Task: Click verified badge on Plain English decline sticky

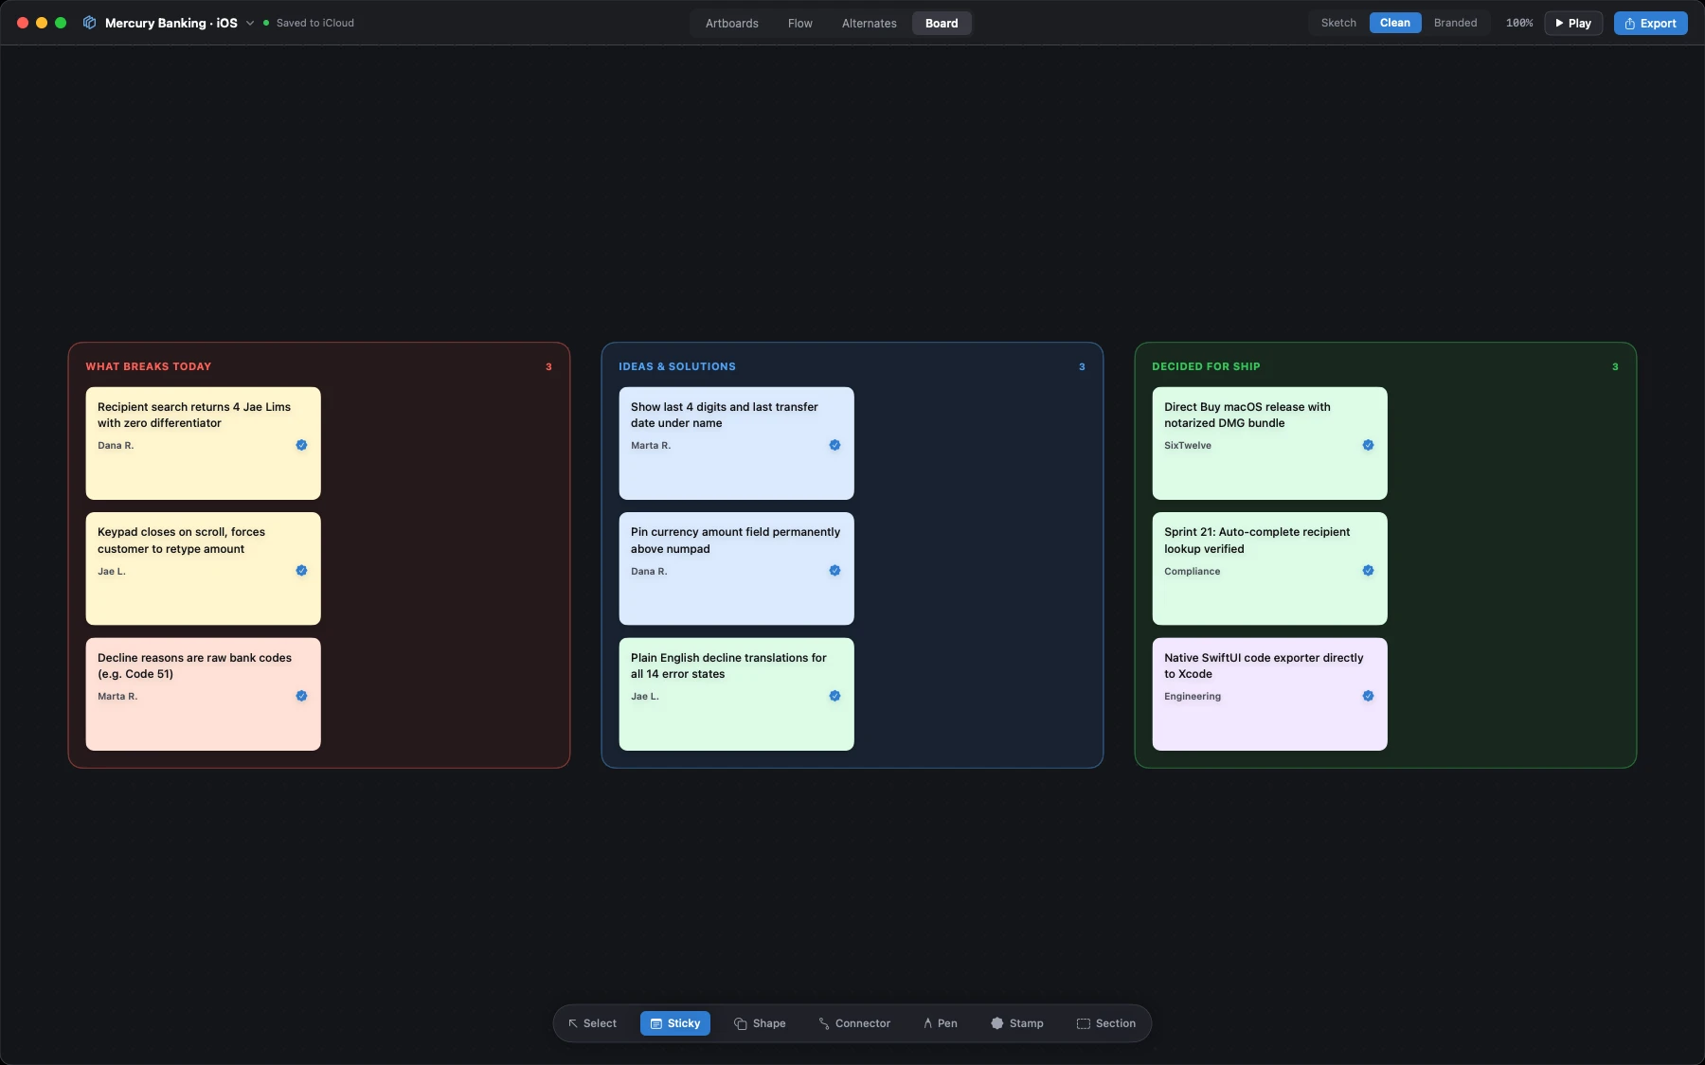Action: 835,696
